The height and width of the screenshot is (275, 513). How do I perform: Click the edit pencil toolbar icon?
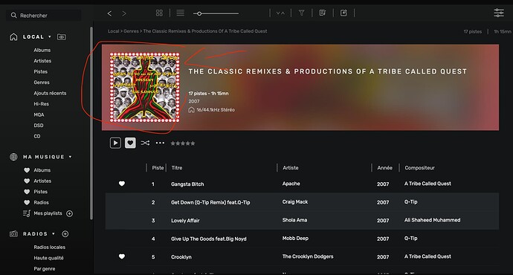(343, 13)
